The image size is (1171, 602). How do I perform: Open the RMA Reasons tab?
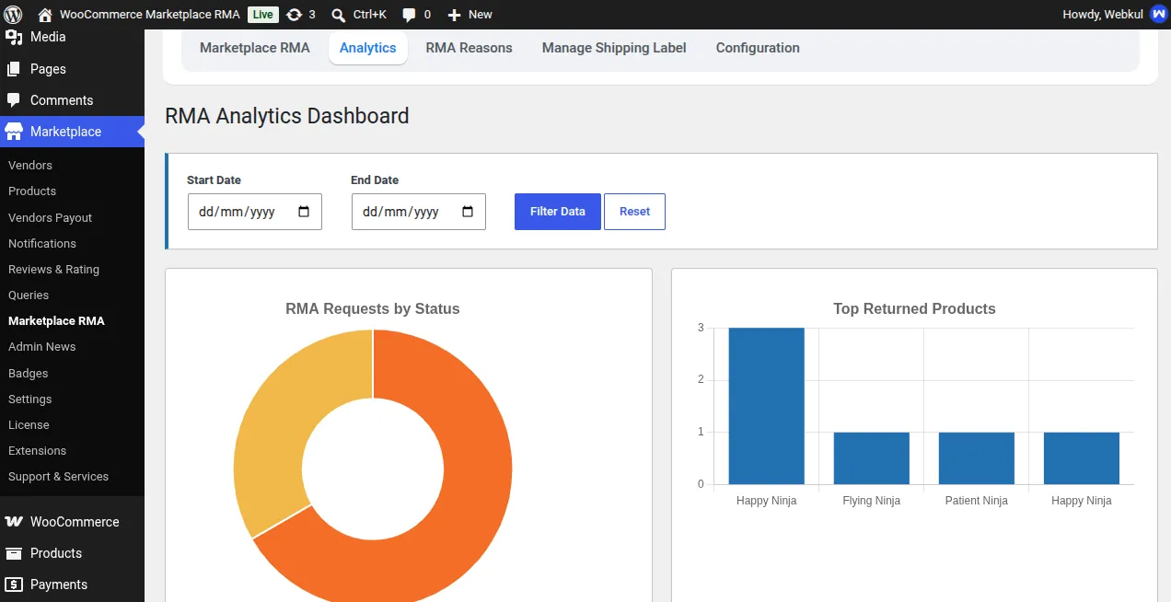pos(470,48)
